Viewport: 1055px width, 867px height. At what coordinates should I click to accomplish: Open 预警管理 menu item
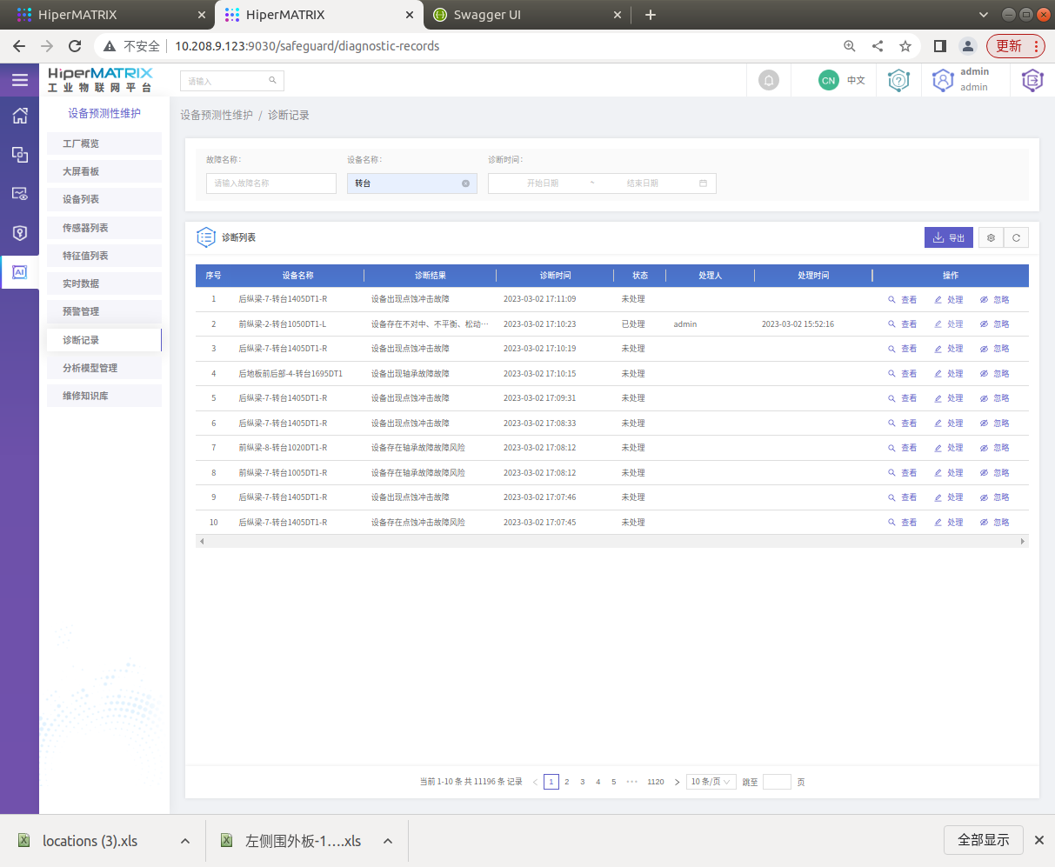click(104, 311)
